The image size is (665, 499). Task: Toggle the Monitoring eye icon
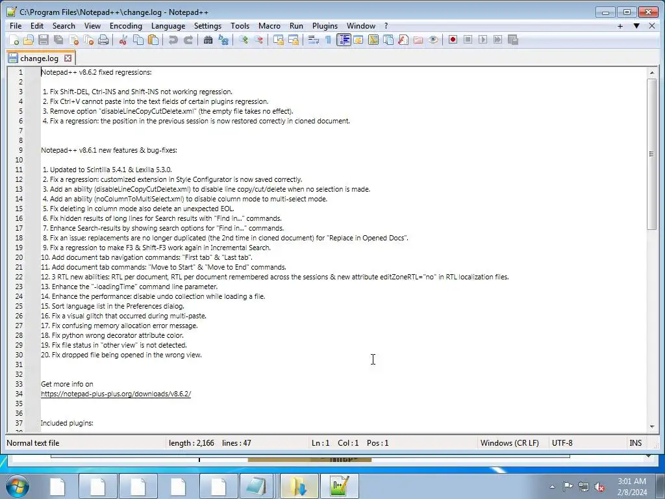point(433,40)
